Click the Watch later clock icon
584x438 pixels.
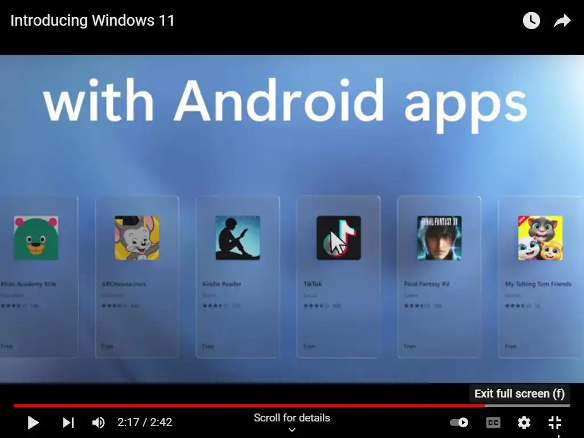click(x=532, y=21)
